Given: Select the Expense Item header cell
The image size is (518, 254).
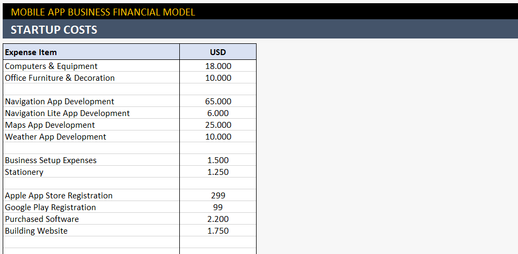Looking at the screenshot, I should (91, 52).
